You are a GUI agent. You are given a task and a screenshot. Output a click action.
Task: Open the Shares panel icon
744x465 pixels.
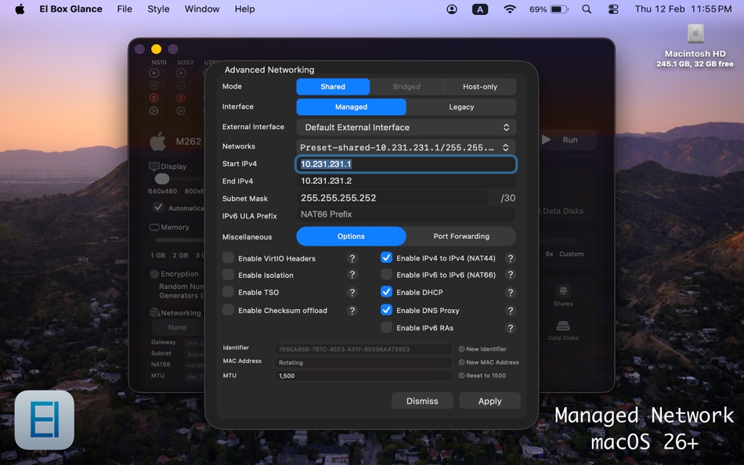[562, 293]
